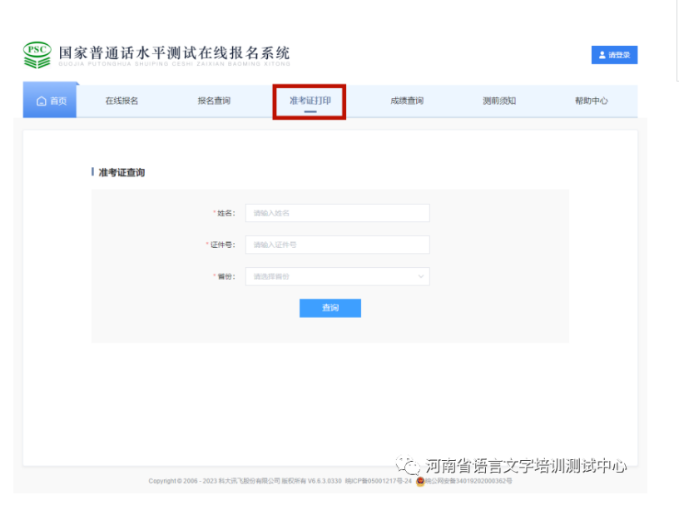Viewport: 679px width, 525px height.
Task: Click the 准考证查询 section heading
Action: tap(121, 172)
